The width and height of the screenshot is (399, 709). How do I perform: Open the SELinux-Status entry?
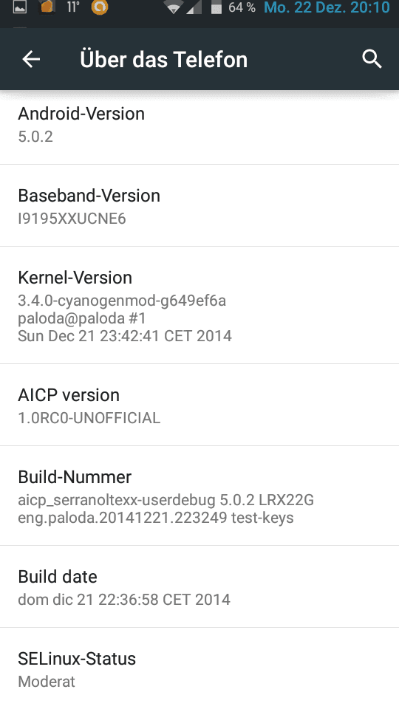199,668
